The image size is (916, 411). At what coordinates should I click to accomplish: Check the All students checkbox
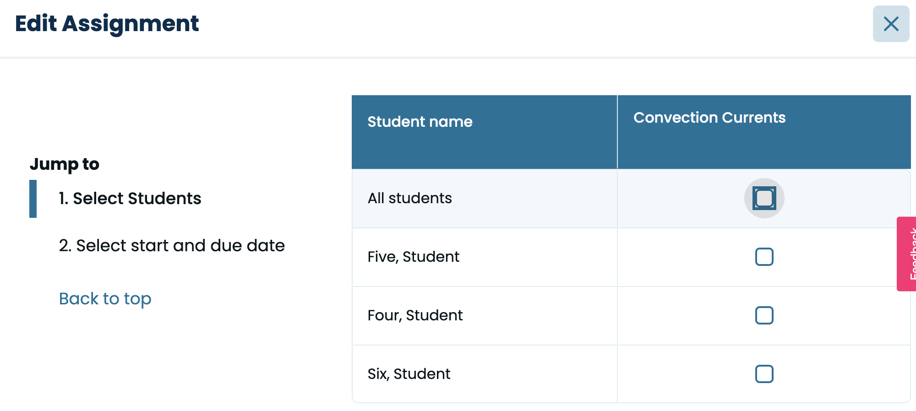click(x=764, y=198)
